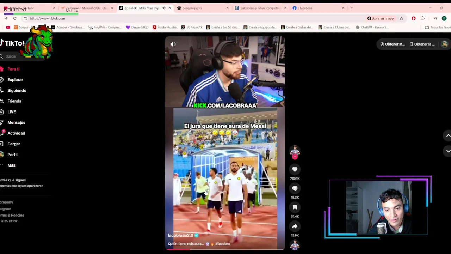The width and height of the screenshot is (451, 254).
Task: Click the Obtener M... button
Action: (392, 44)
